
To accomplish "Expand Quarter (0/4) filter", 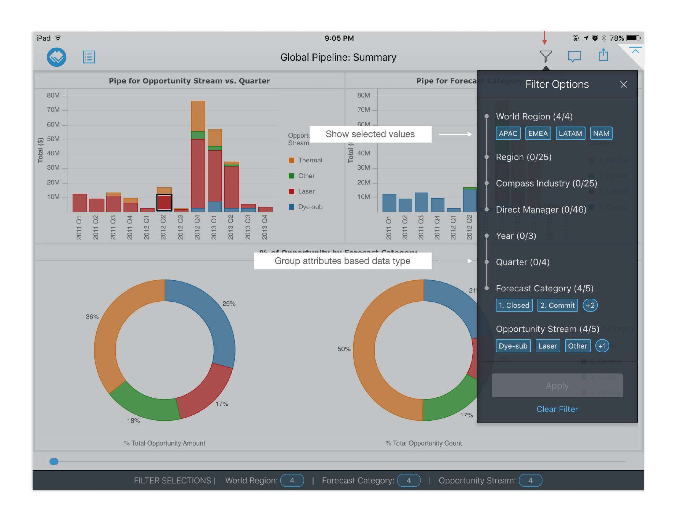I will tap(522, 262).
